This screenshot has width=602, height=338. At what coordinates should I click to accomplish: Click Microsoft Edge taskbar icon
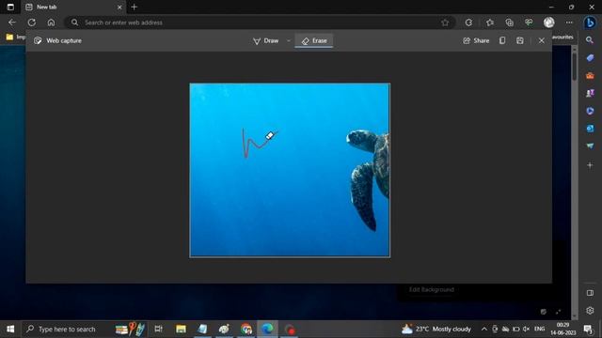(267, 329)
